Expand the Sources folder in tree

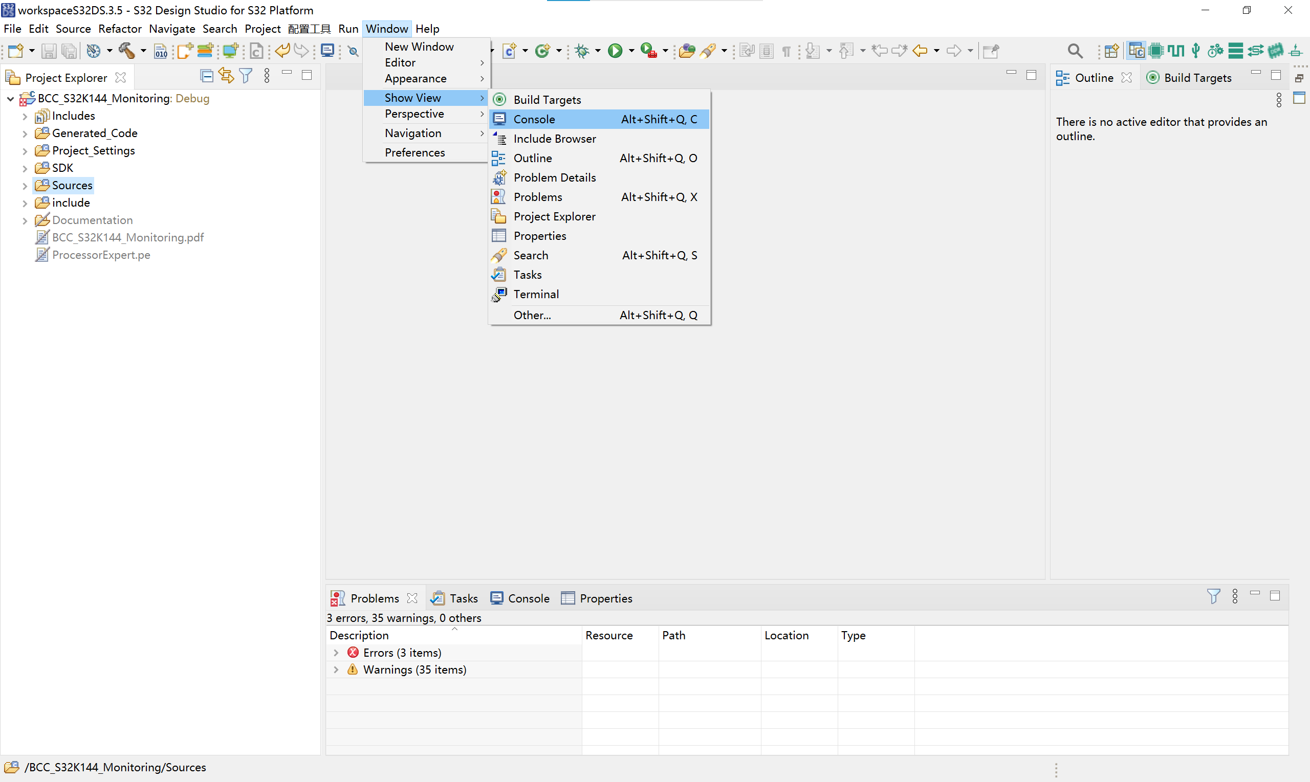[x=25, y=186]
